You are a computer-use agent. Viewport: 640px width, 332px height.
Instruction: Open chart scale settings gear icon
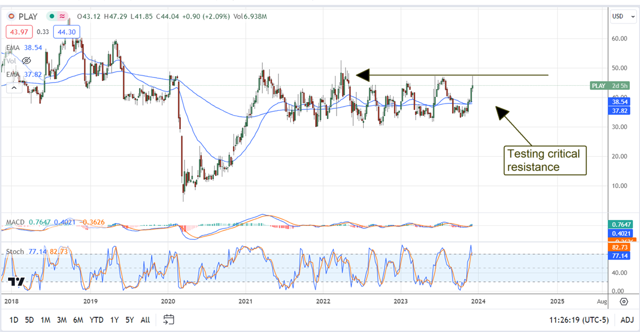(623, 301)
